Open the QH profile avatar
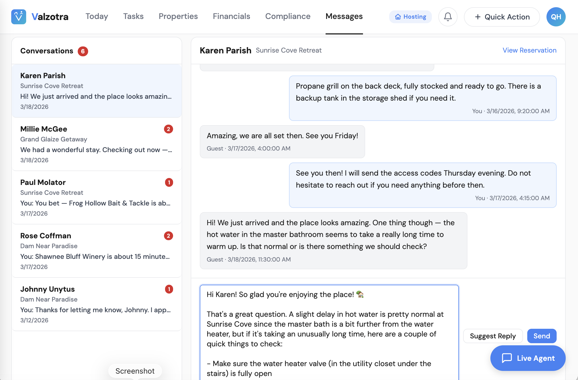Image resolution: width=578 pixels, height=380 pixels. pyautogui.click(x=556, y=17)
